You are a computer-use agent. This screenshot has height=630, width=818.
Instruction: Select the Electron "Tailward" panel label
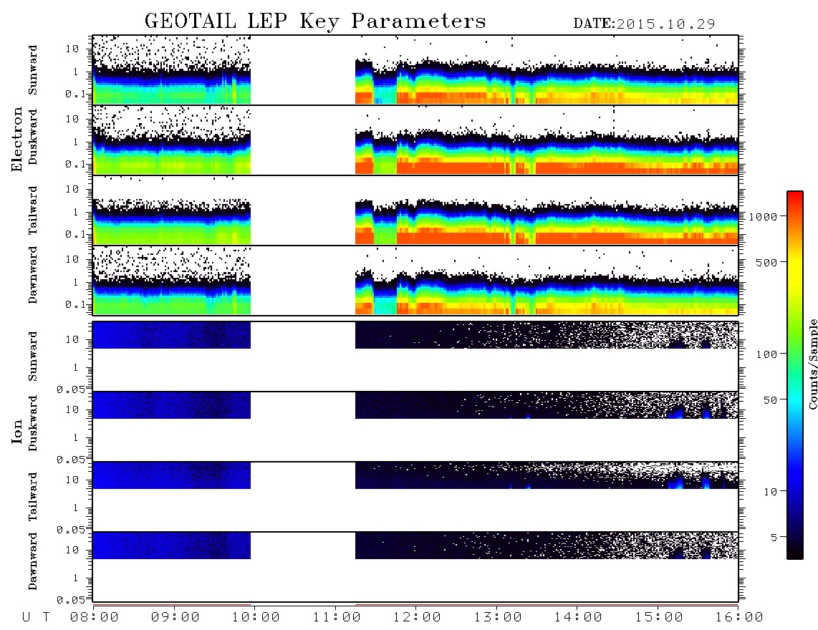coord(33,210)
